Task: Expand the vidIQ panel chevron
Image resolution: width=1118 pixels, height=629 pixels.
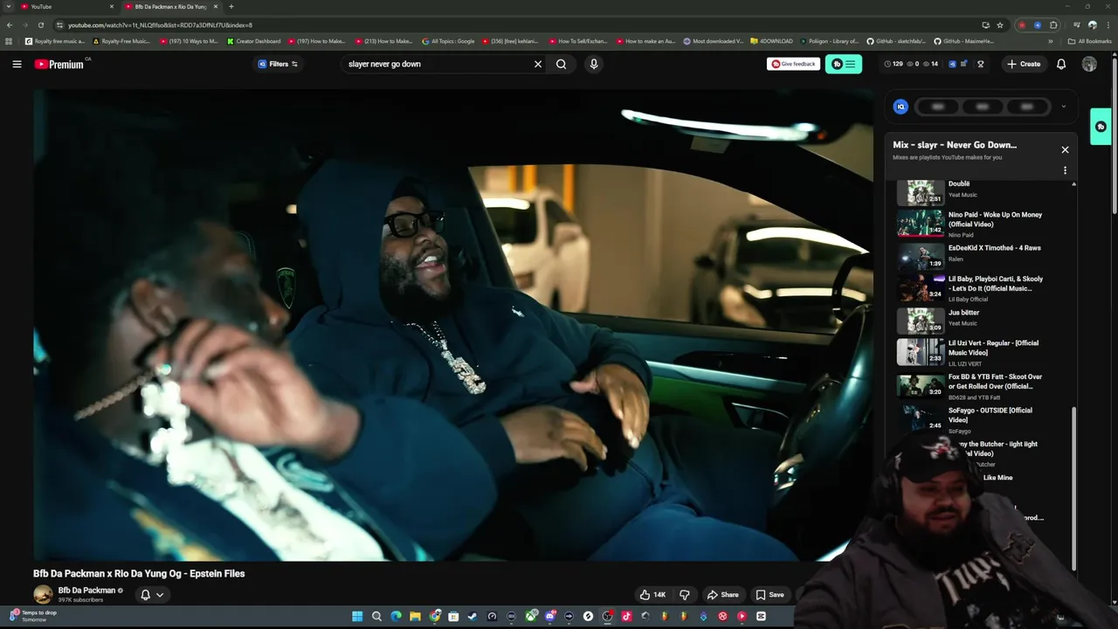Action: (x=1063, y=107)
